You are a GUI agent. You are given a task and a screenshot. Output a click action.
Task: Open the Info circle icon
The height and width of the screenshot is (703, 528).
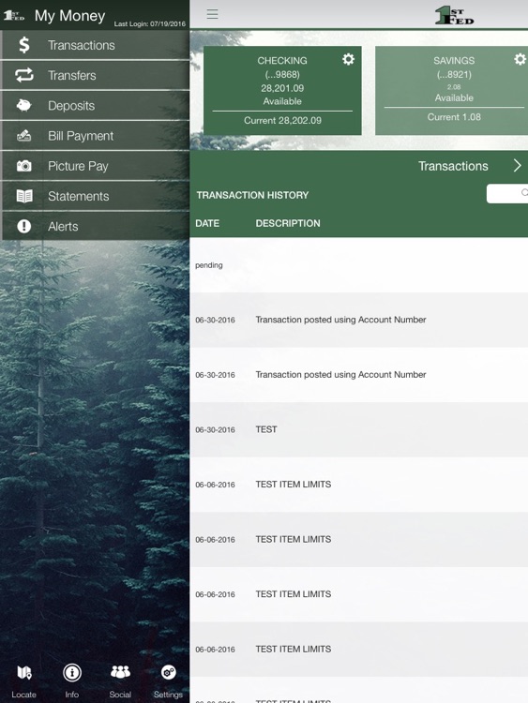[72, 672]
